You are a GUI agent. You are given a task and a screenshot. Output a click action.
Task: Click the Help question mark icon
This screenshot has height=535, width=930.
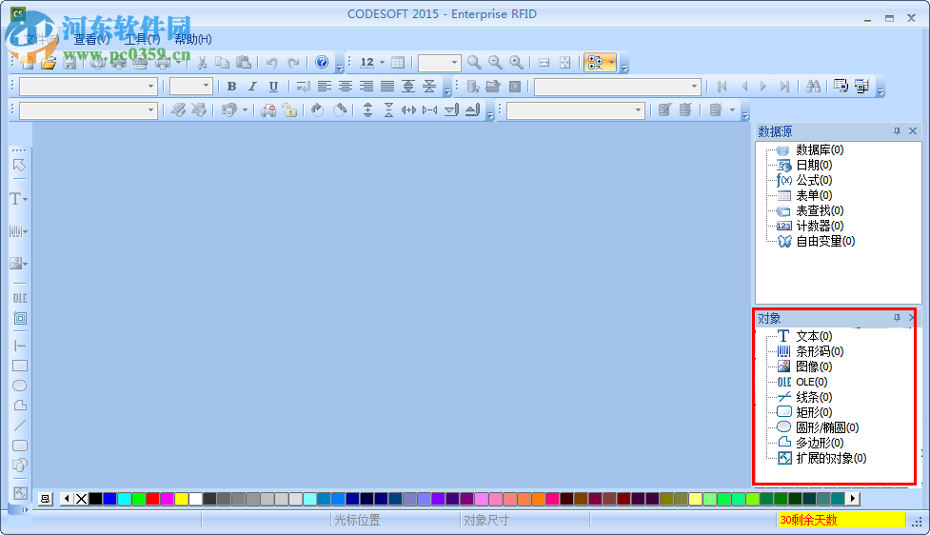tap(322, 62)
